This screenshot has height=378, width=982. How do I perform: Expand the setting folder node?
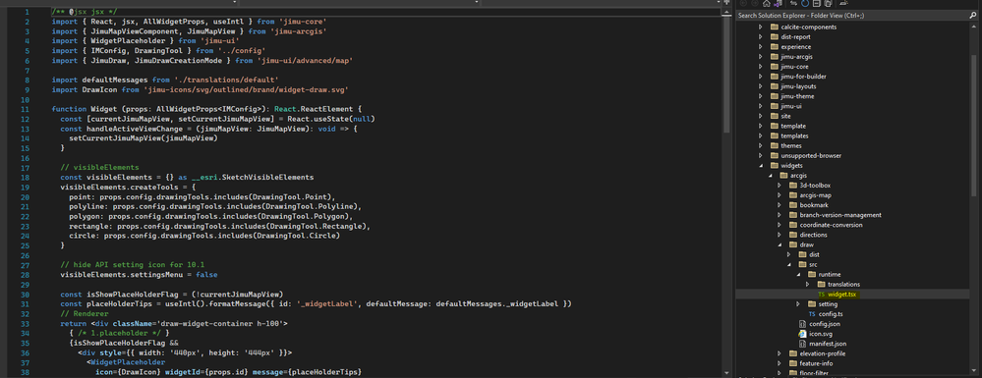[798, 304]
